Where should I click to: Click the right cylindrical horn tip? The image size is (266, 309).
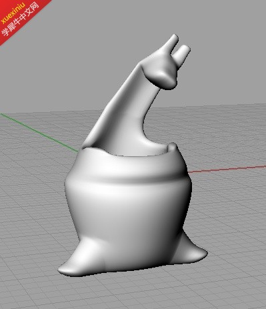click(x=183, y=53)
